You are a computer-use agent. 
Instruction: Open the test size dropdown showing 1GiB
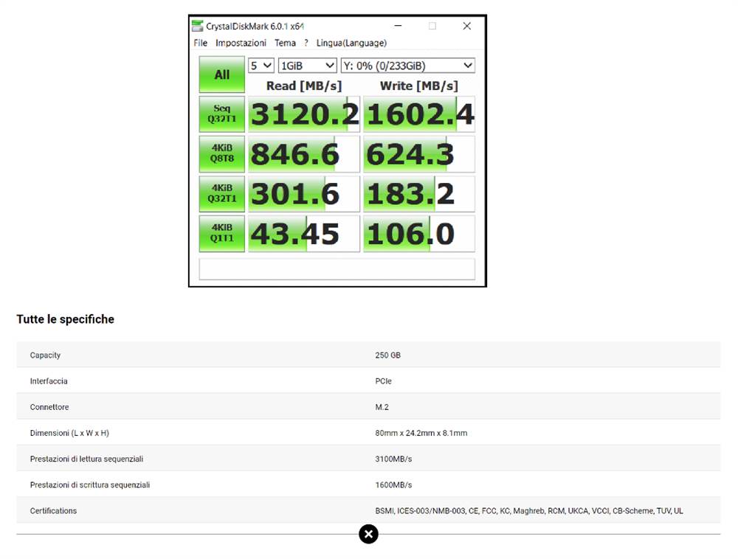coord(307,65)
